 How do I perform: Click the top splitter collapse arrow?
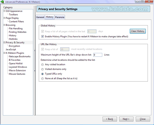[35, 51]
